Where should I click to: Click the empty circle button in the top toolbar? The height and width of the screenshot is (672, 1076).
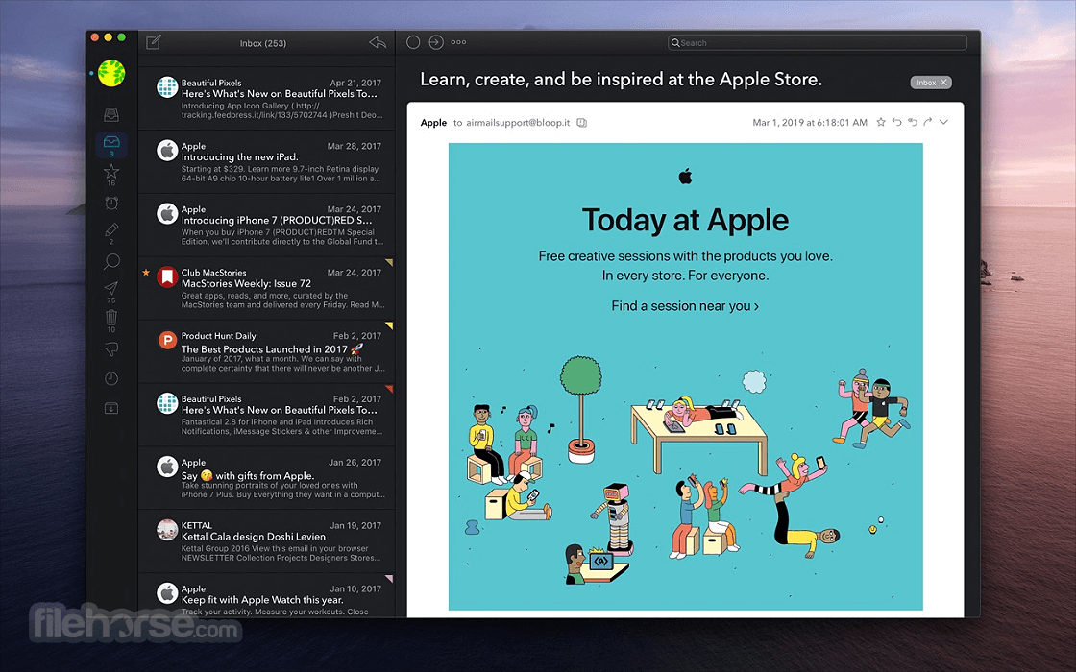click(413, 42)
